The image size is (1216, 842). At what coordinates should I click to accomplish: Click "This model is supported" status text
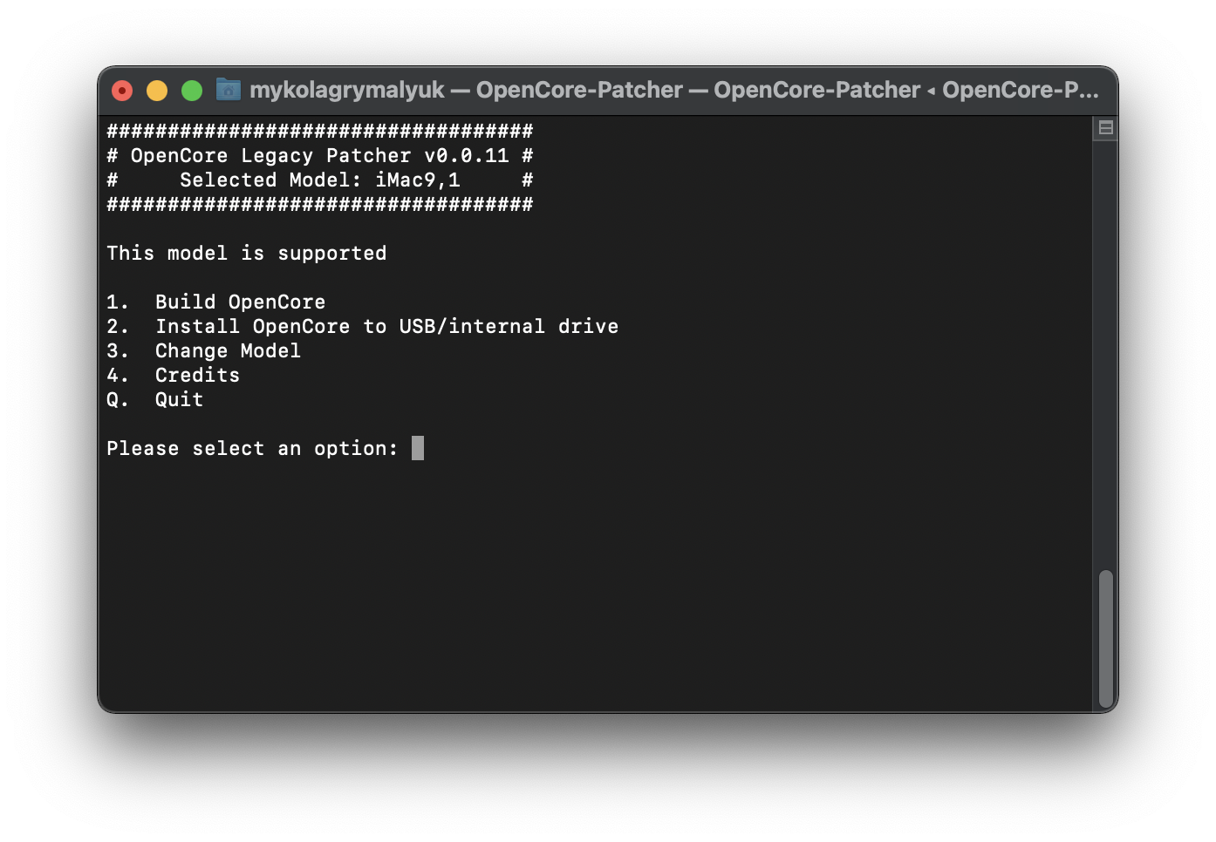(246, 254)
